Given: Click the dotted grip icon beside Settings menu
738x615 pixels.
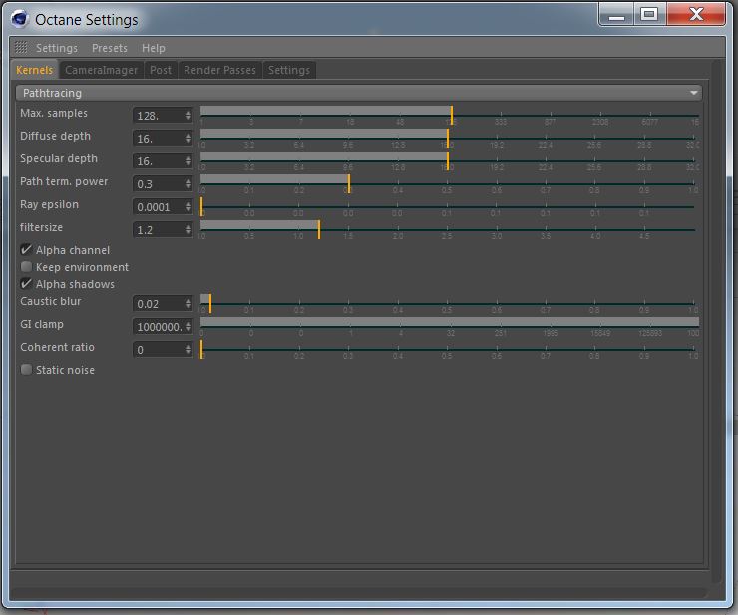Looking at the screenshot, I should point(21,47).
